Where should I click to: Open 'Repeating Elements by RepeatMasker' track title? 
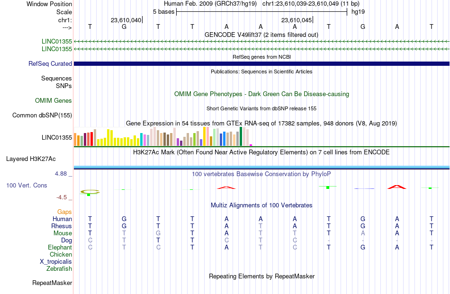[x=261, y=276]
